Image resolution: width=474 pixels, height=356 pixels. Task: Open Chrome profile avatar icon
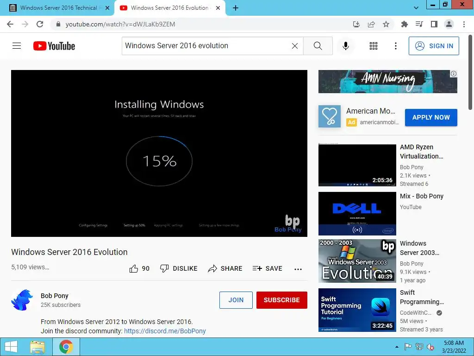[x=449, y=24]
